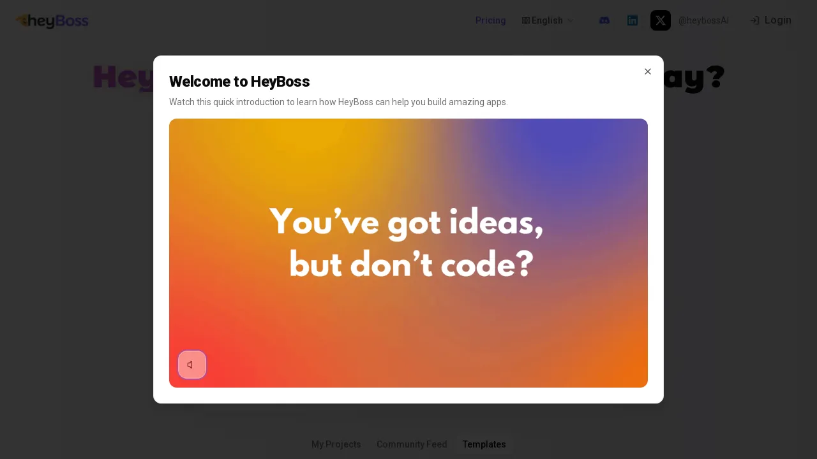Click the heyBoss logo
This screenshot has height=459, width=817.
pyautogui.click(x=52, y=21)
